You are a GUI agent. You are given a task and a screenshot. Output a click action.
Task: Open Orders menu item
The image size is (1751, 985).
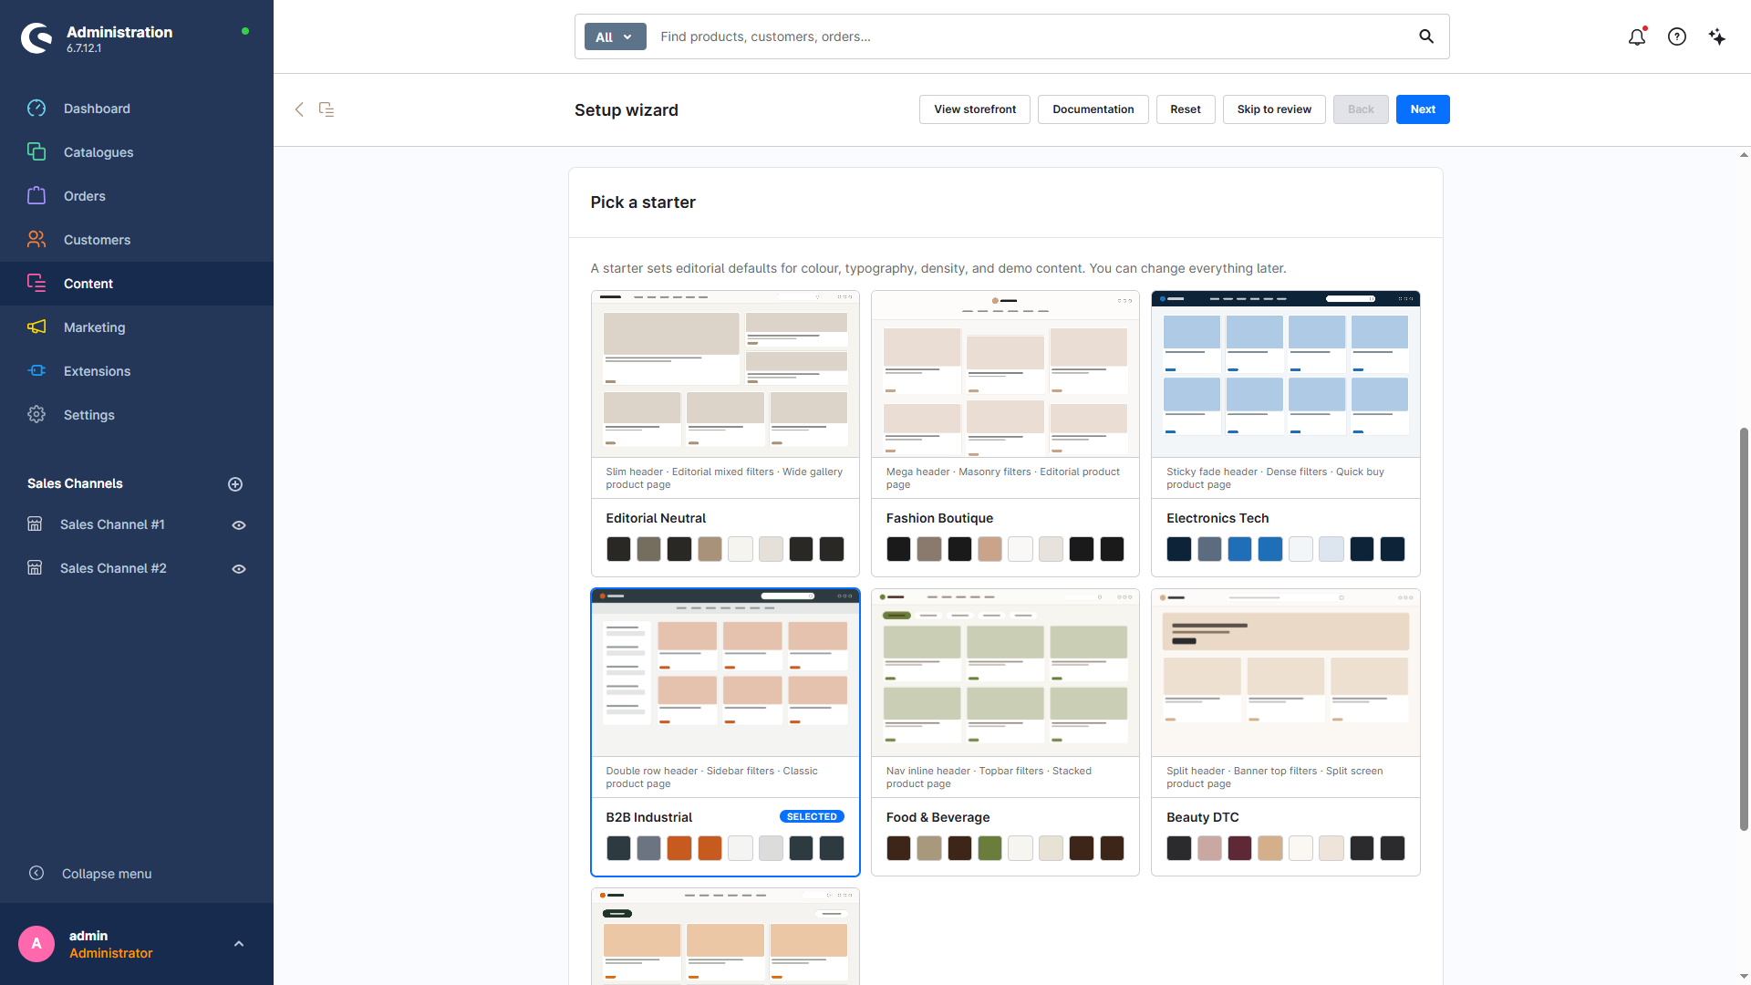137,196
